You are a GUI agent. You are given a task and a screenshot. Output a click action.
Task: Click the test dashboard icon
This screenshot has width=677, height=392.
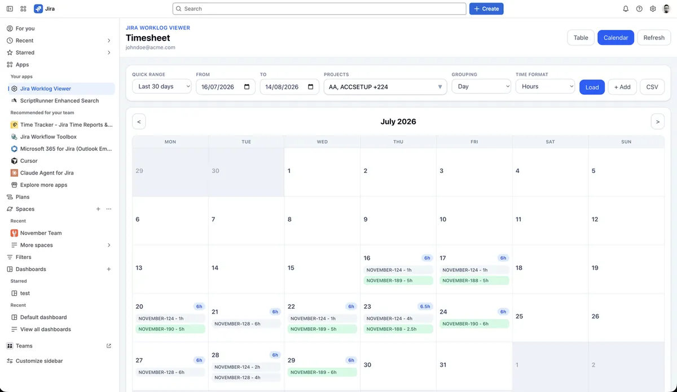click(x=14, y=293)
